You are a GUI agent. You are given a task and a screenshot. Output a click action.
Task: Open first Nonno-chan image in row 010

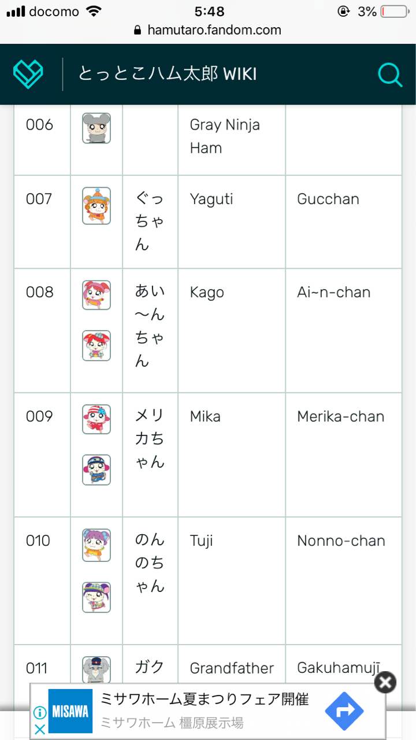pos(96,545)
